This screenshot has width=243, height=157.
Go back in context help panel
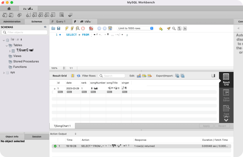(x=238, y=28)
